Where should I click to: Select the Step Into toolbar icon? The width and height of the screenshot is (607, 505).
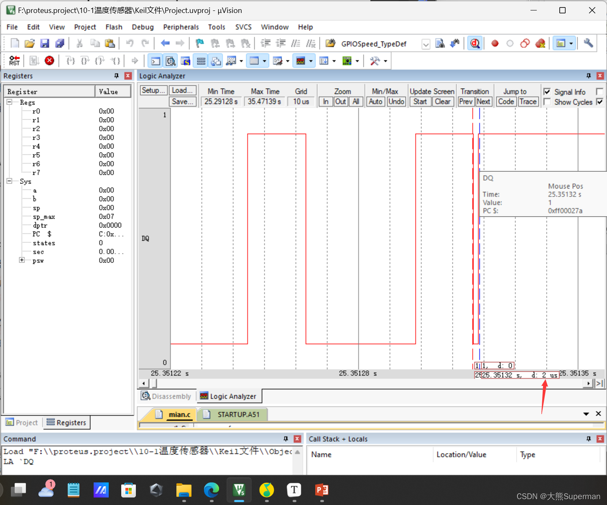(x=70, y=61)
